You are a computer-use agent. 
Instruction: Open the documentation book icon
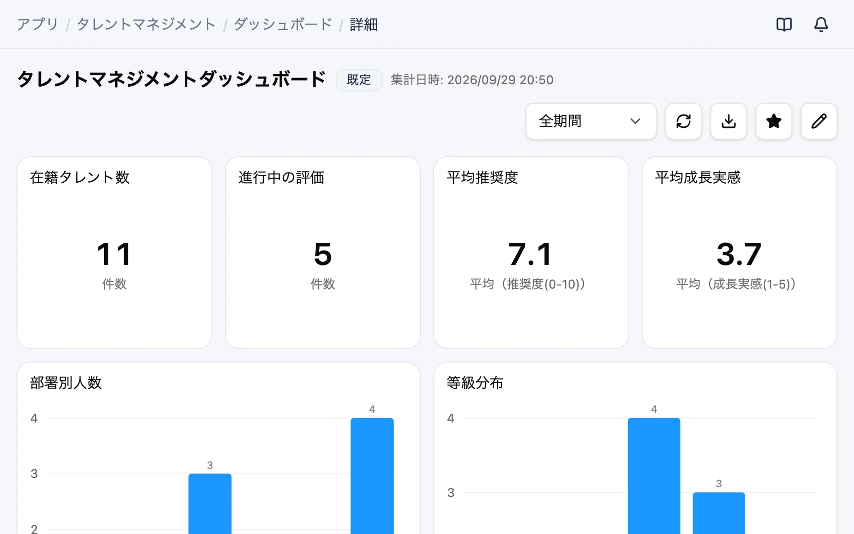784,24
